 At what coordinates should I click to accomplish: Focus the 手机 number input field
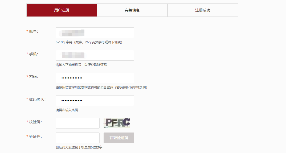coord(95,55)
